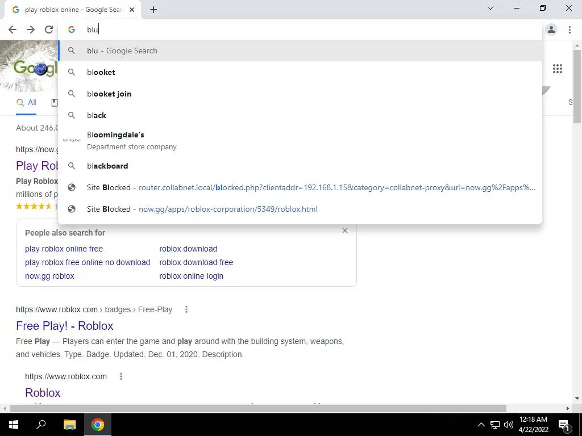
Task: Open the router.collabnet.local Site Blocked suggestion
Action: tap(300, 187)
